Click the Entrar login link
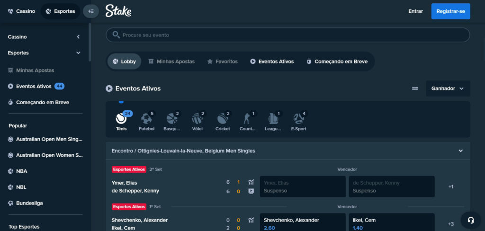 415,11
